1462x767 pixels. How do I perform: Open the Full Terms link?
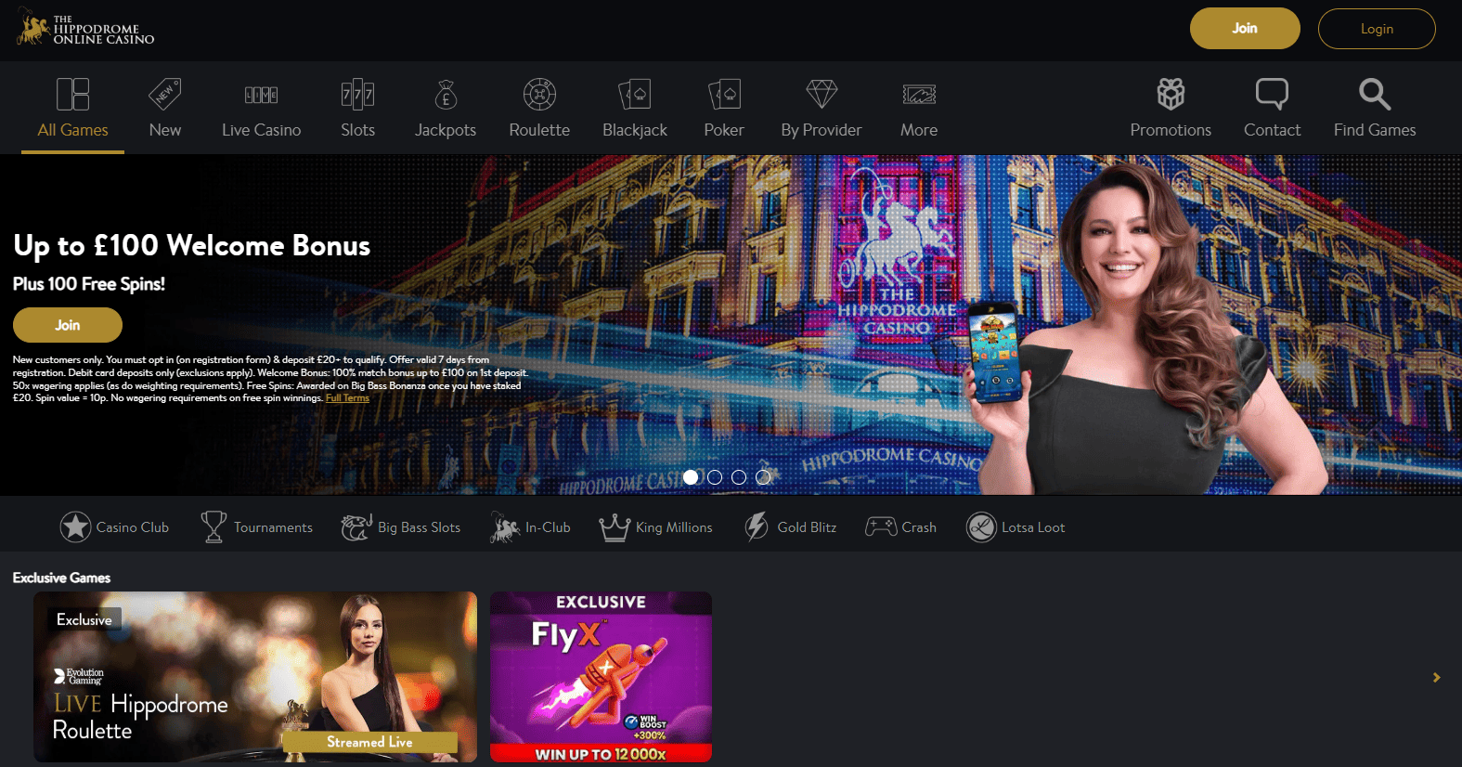coord(347,398)
